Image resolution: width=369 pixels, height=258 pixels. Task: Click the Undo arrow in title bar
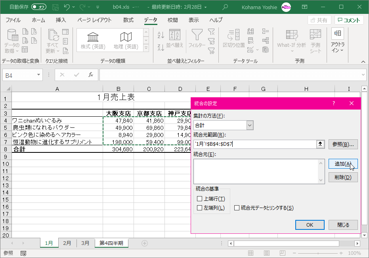pyautogui.click(x=67, y=7)
